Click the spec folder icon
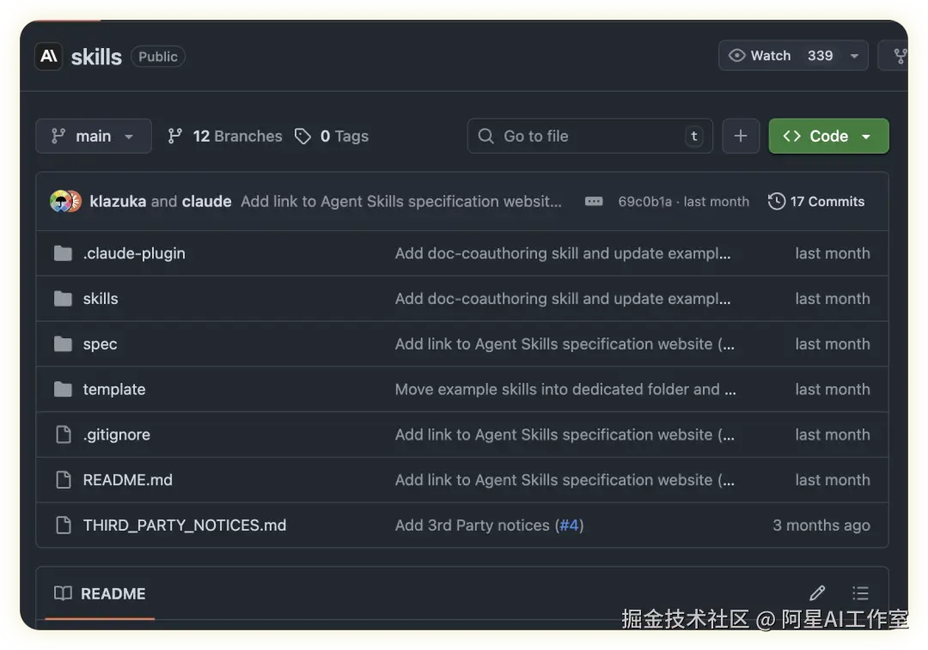Screen dimensions: 928x650 click(x=63, y=343)
